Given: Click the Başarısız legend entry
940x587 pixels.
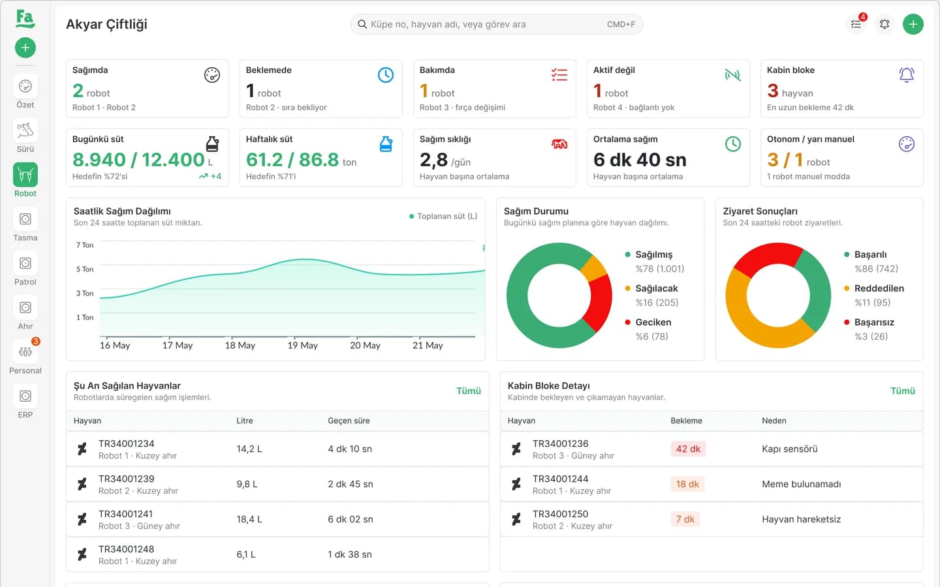Looking at the screenshot, I should [x=869, y=329].
